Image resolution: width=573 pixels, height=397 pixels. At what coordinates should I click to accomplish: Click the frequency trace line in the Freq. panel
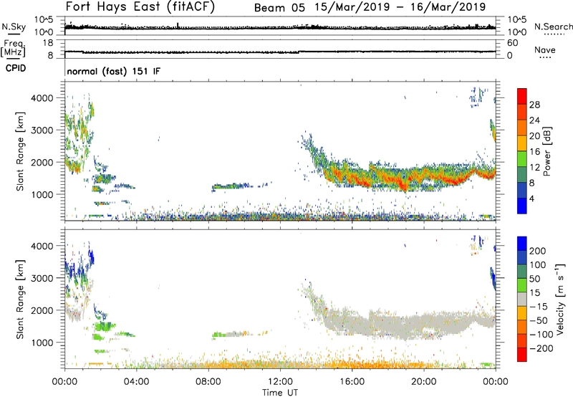(280, 52)
